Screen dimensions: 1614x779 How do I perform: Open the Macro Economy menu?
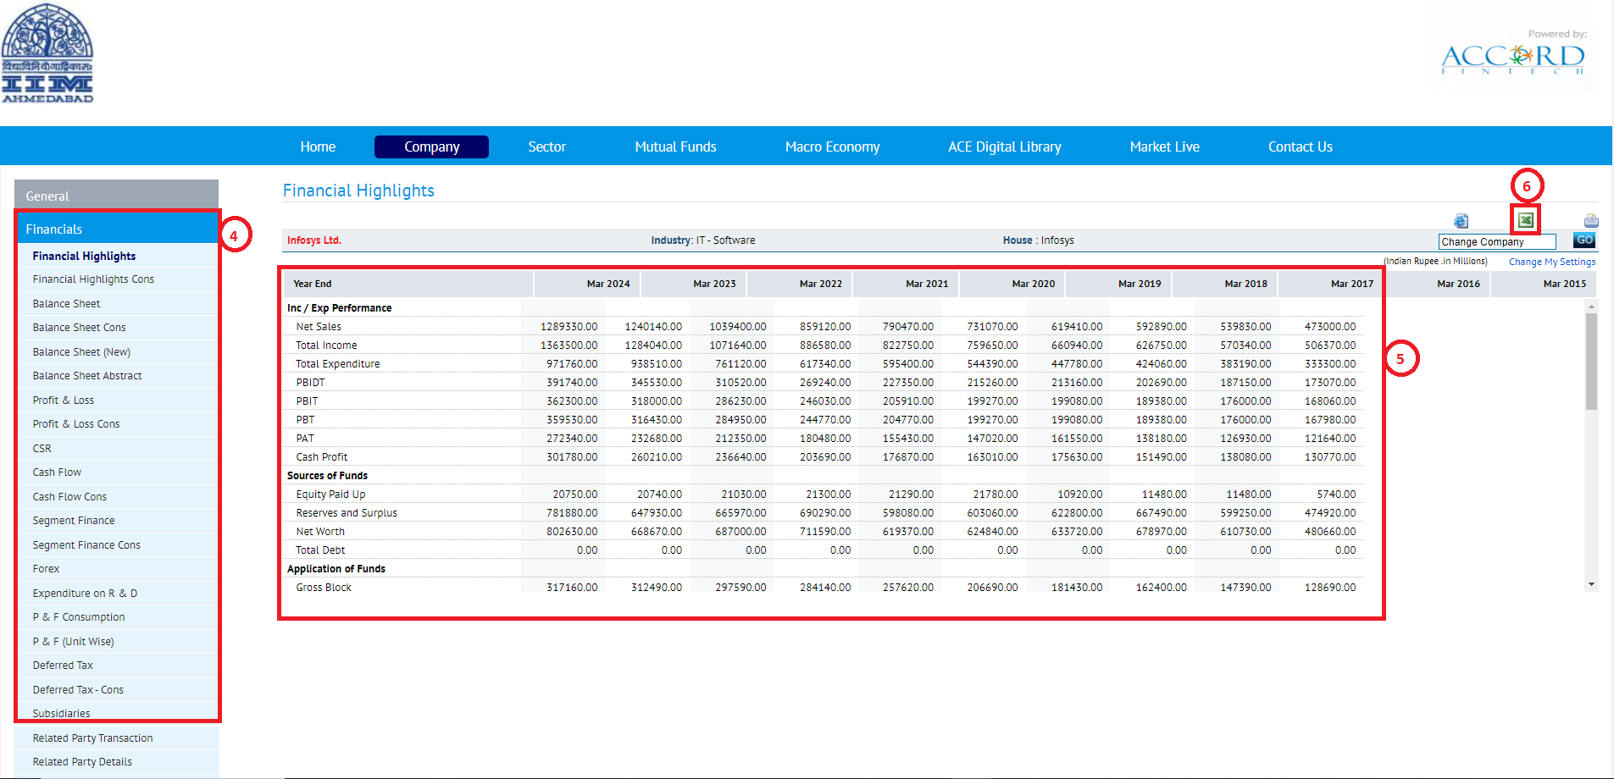(x=833, y=146)
